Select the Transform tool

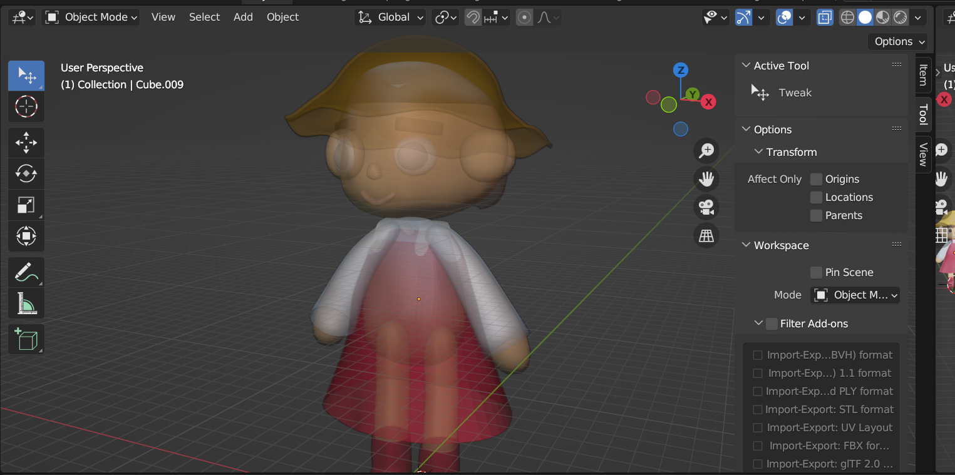(26, 236)
